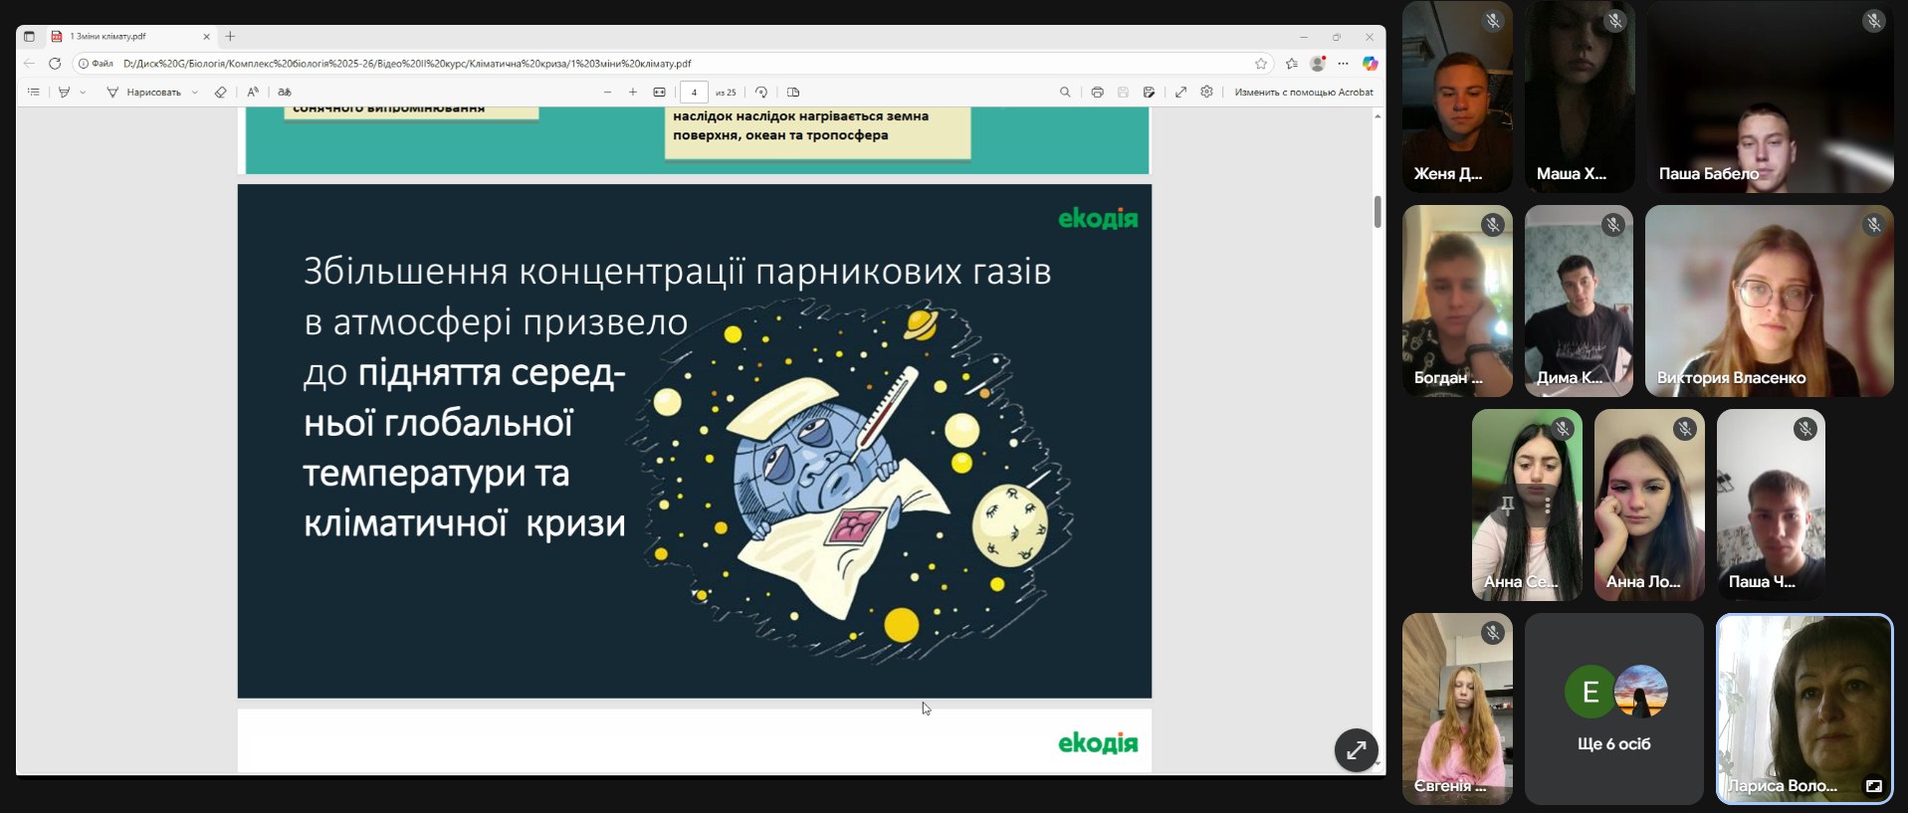
Task: Rotate the PDF page
Action: click(x=761, y=92)
